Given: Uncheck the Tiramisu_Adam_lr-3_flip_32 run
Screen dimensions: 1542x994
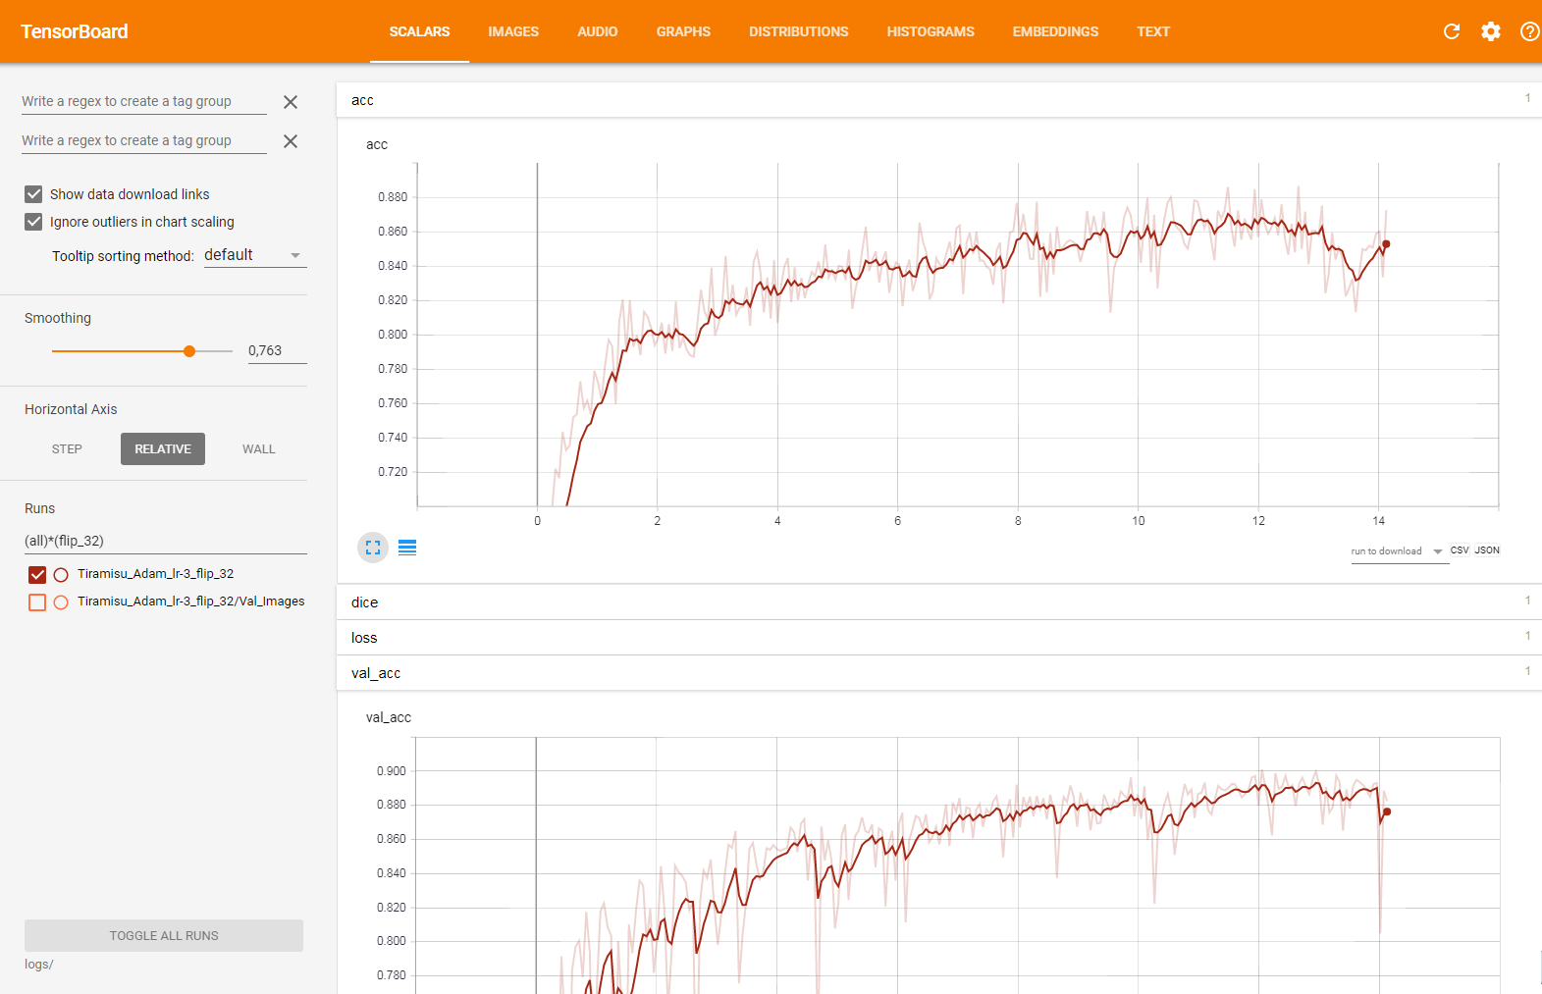Looking at the screenshot, I should pos(37,575).
